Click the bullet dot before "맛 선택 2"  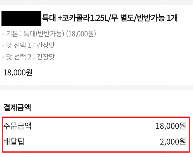pos(3,57)
